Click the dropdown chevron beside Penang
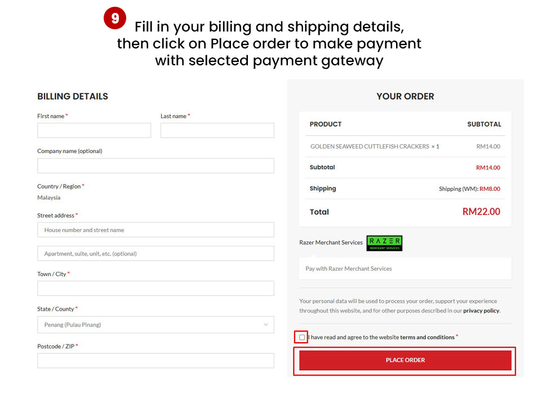The width and height of the screenshot is (551, 399). point(266,325)
